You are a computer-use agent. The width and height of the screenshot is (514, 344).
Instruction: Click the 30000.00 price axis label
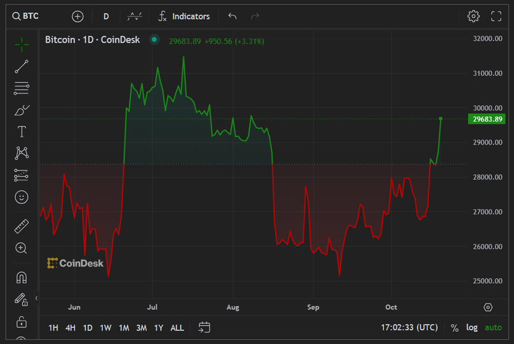click(x=487, y=108)
